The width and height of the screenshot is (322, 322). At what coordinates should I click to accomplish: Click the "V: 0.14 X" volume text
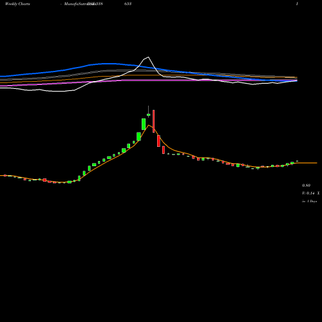(311, 193)
